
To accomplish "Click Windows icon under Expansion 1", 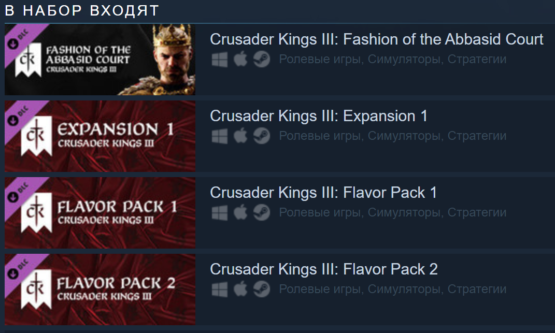I will tap(219, 136).
